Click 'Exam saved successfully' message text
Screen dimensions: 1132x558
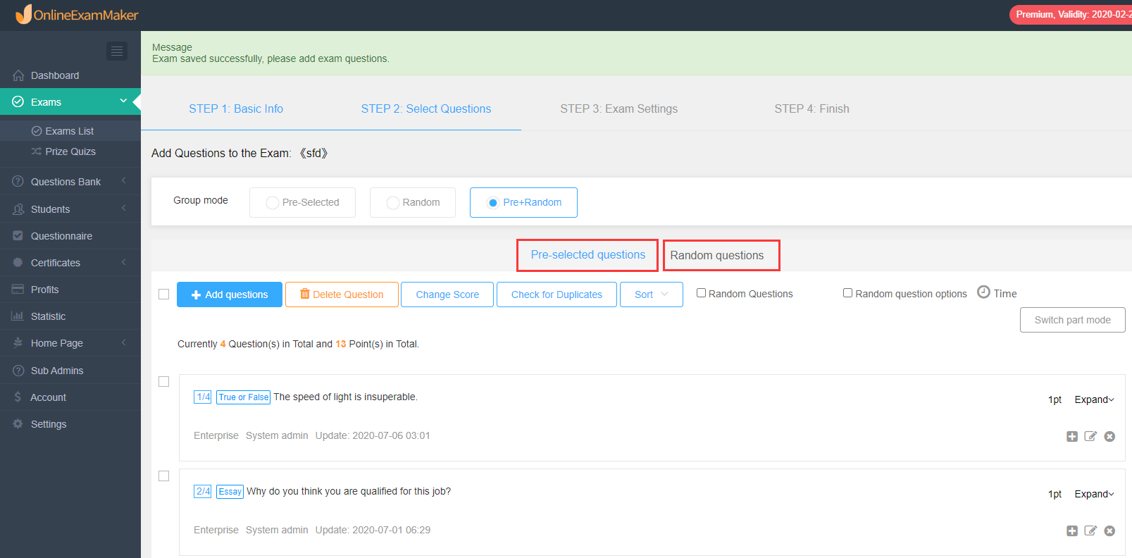[x=270, y=58]
